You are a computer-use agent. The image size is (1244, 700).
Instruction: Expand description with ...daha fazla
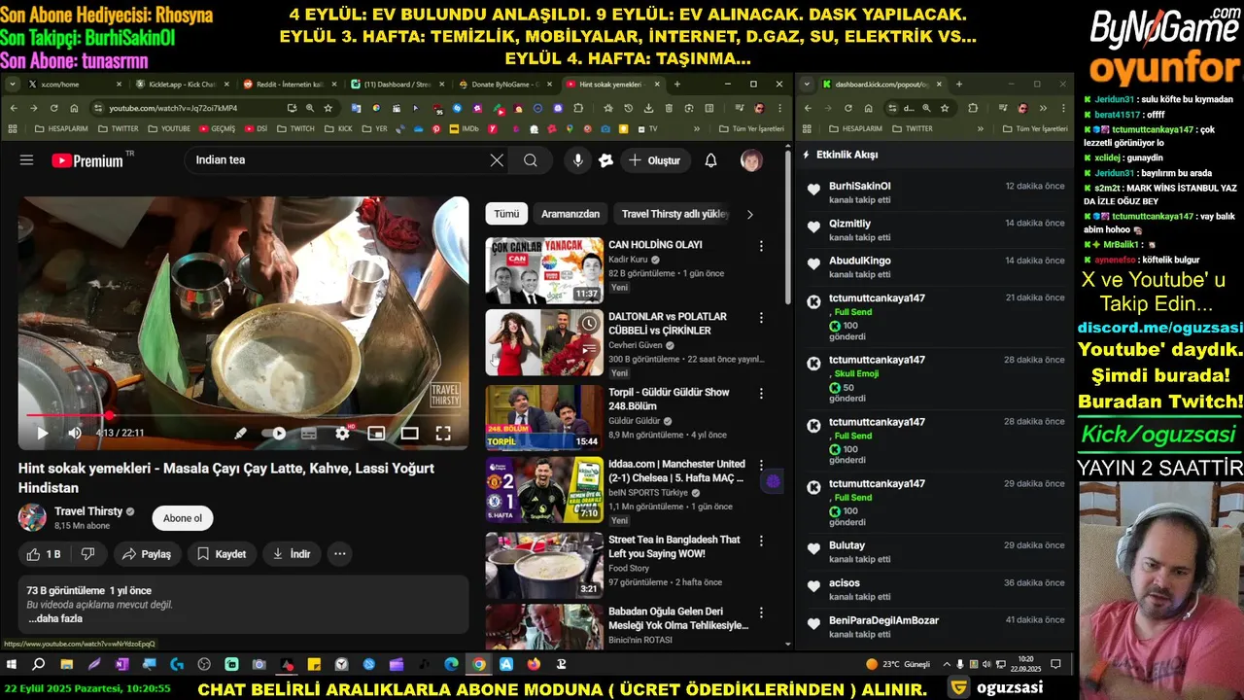tap(55, 619)
